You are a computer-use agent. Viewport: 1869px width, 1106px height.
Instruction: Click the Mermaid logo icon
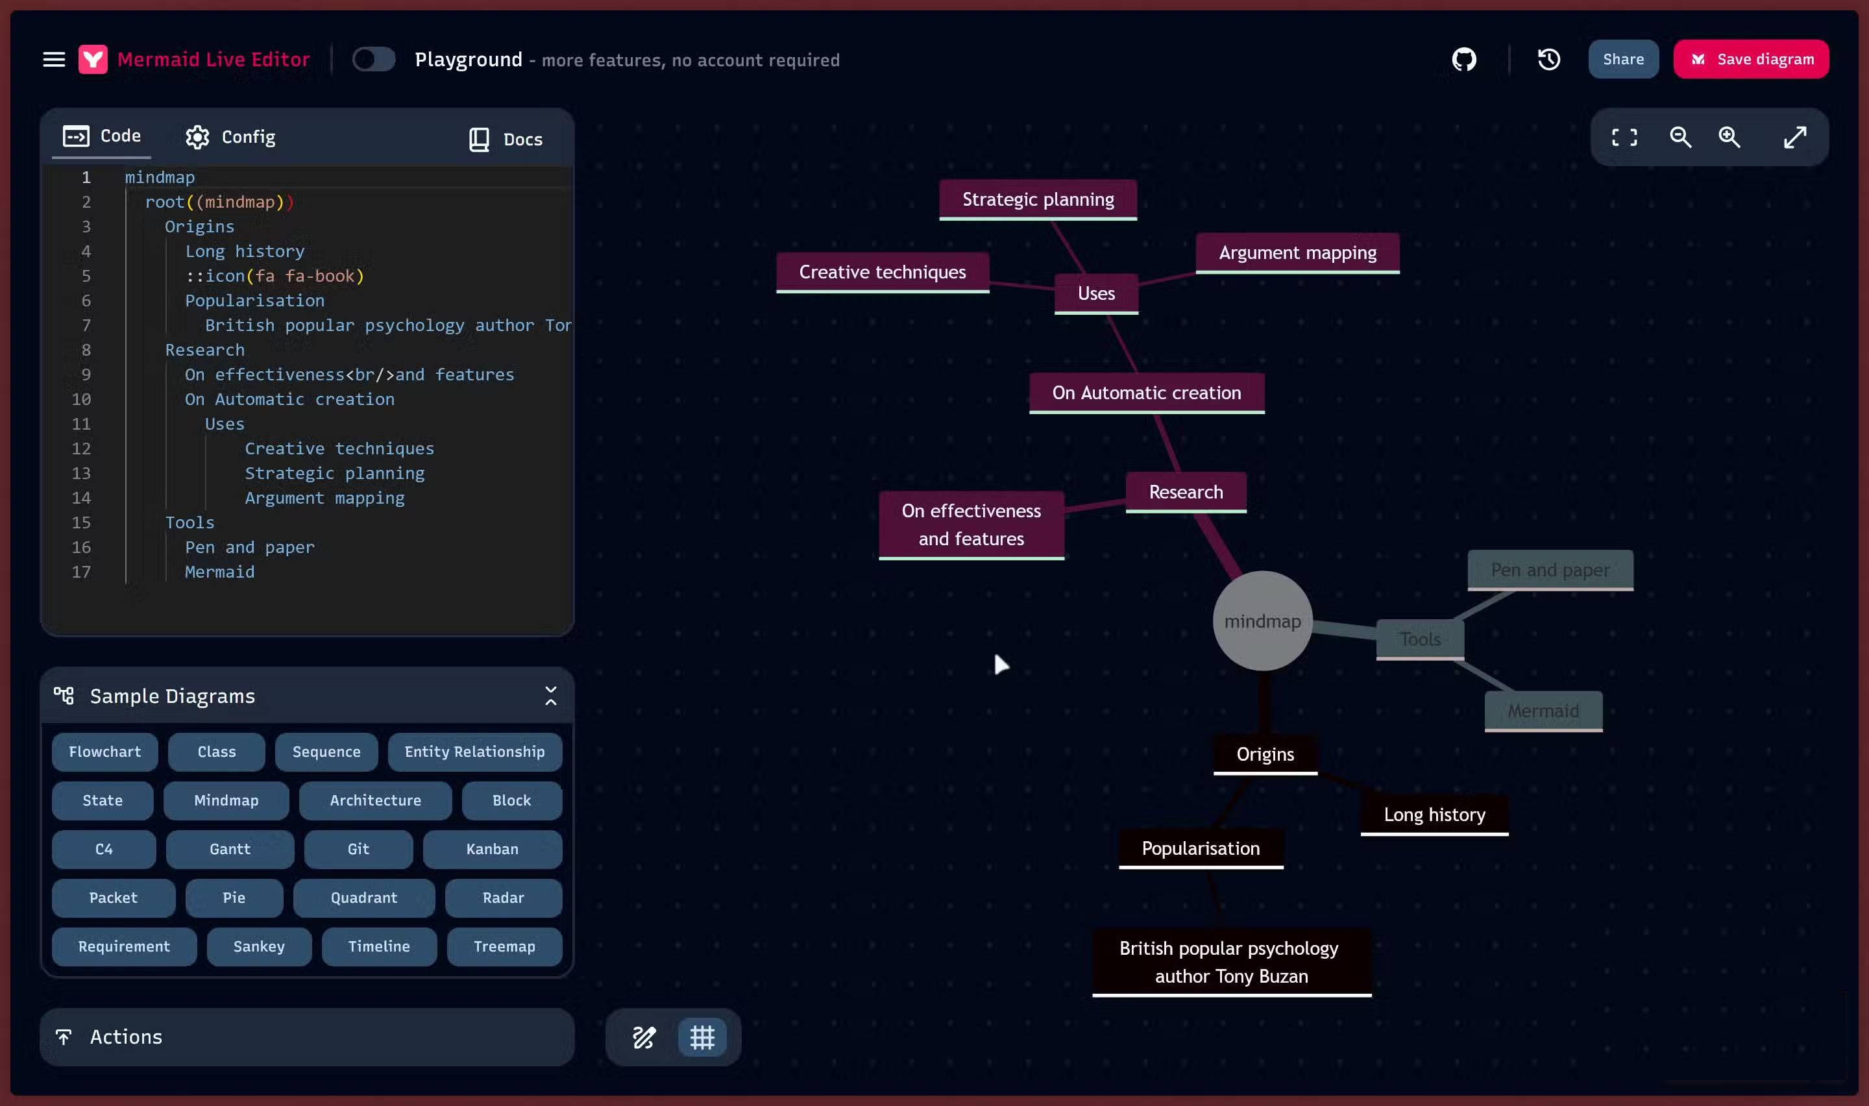click(x=93, y=59)
